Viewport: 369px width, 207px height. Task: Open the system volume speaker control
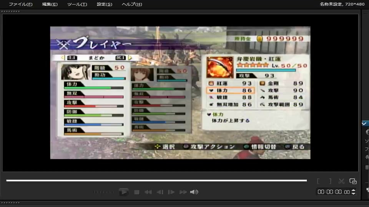pos(194,192)
